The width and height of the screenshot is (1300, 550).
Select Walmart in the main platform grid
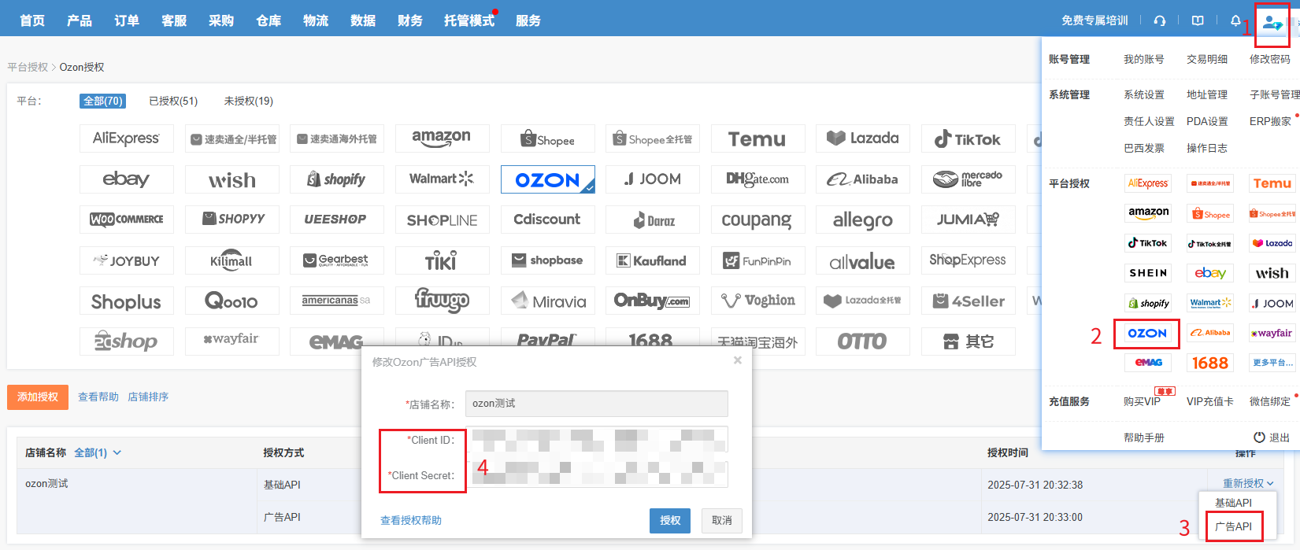coord(443,179)
